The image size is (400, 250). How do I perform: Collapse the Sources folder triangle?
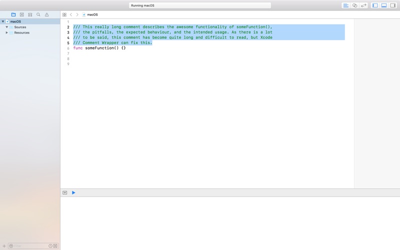coord(7,27)
